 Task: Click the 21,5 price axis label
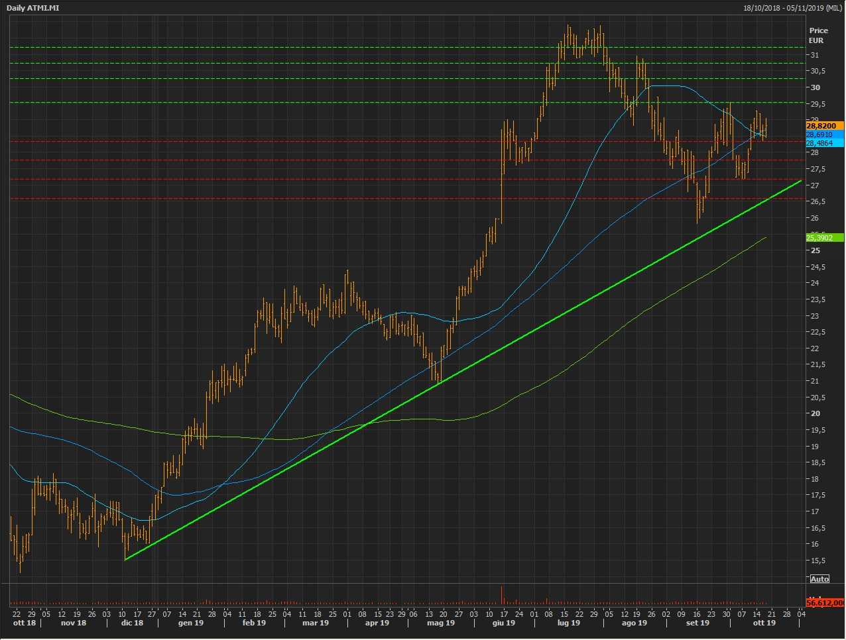click(818, 365)
